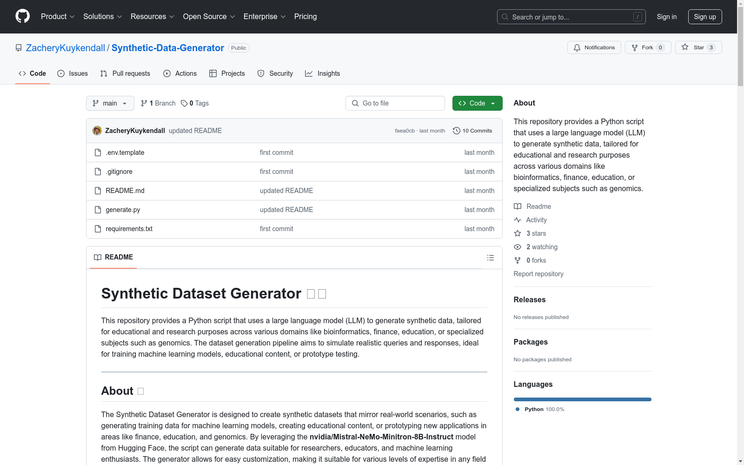Click the eye icon next to watching
744x465 pixels.
coord(518,247)
